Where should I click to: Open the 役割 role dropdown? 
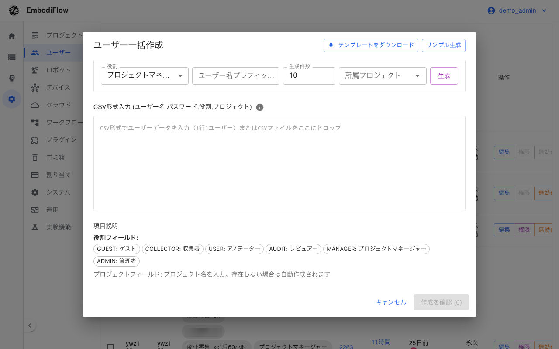(x=145, y=76)
